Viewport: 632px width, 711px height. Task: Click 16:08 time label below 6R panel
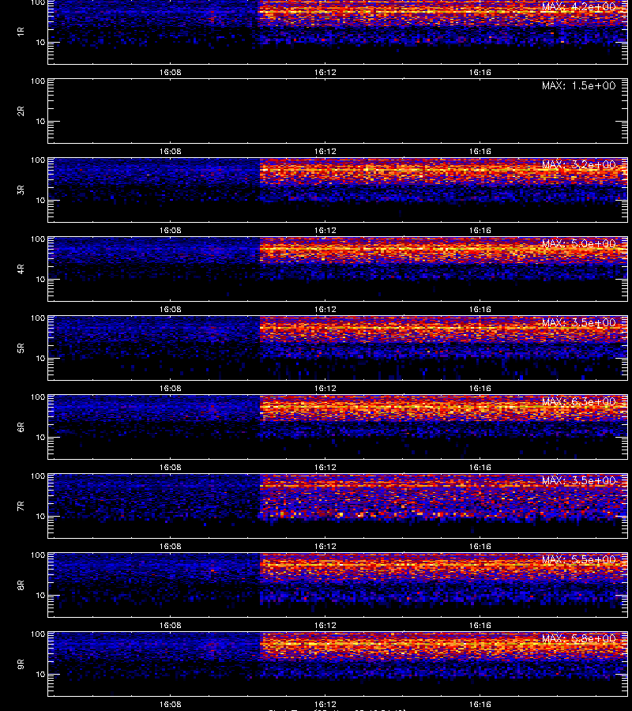pos(170,467)
